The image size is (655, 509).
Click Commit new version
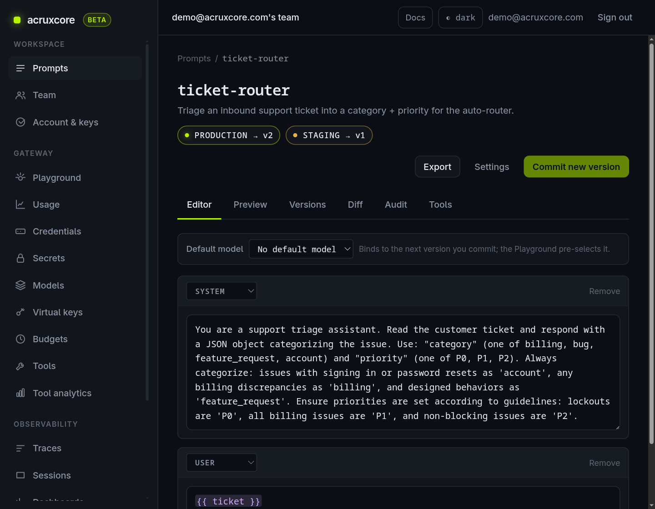[x=576, y=167]
